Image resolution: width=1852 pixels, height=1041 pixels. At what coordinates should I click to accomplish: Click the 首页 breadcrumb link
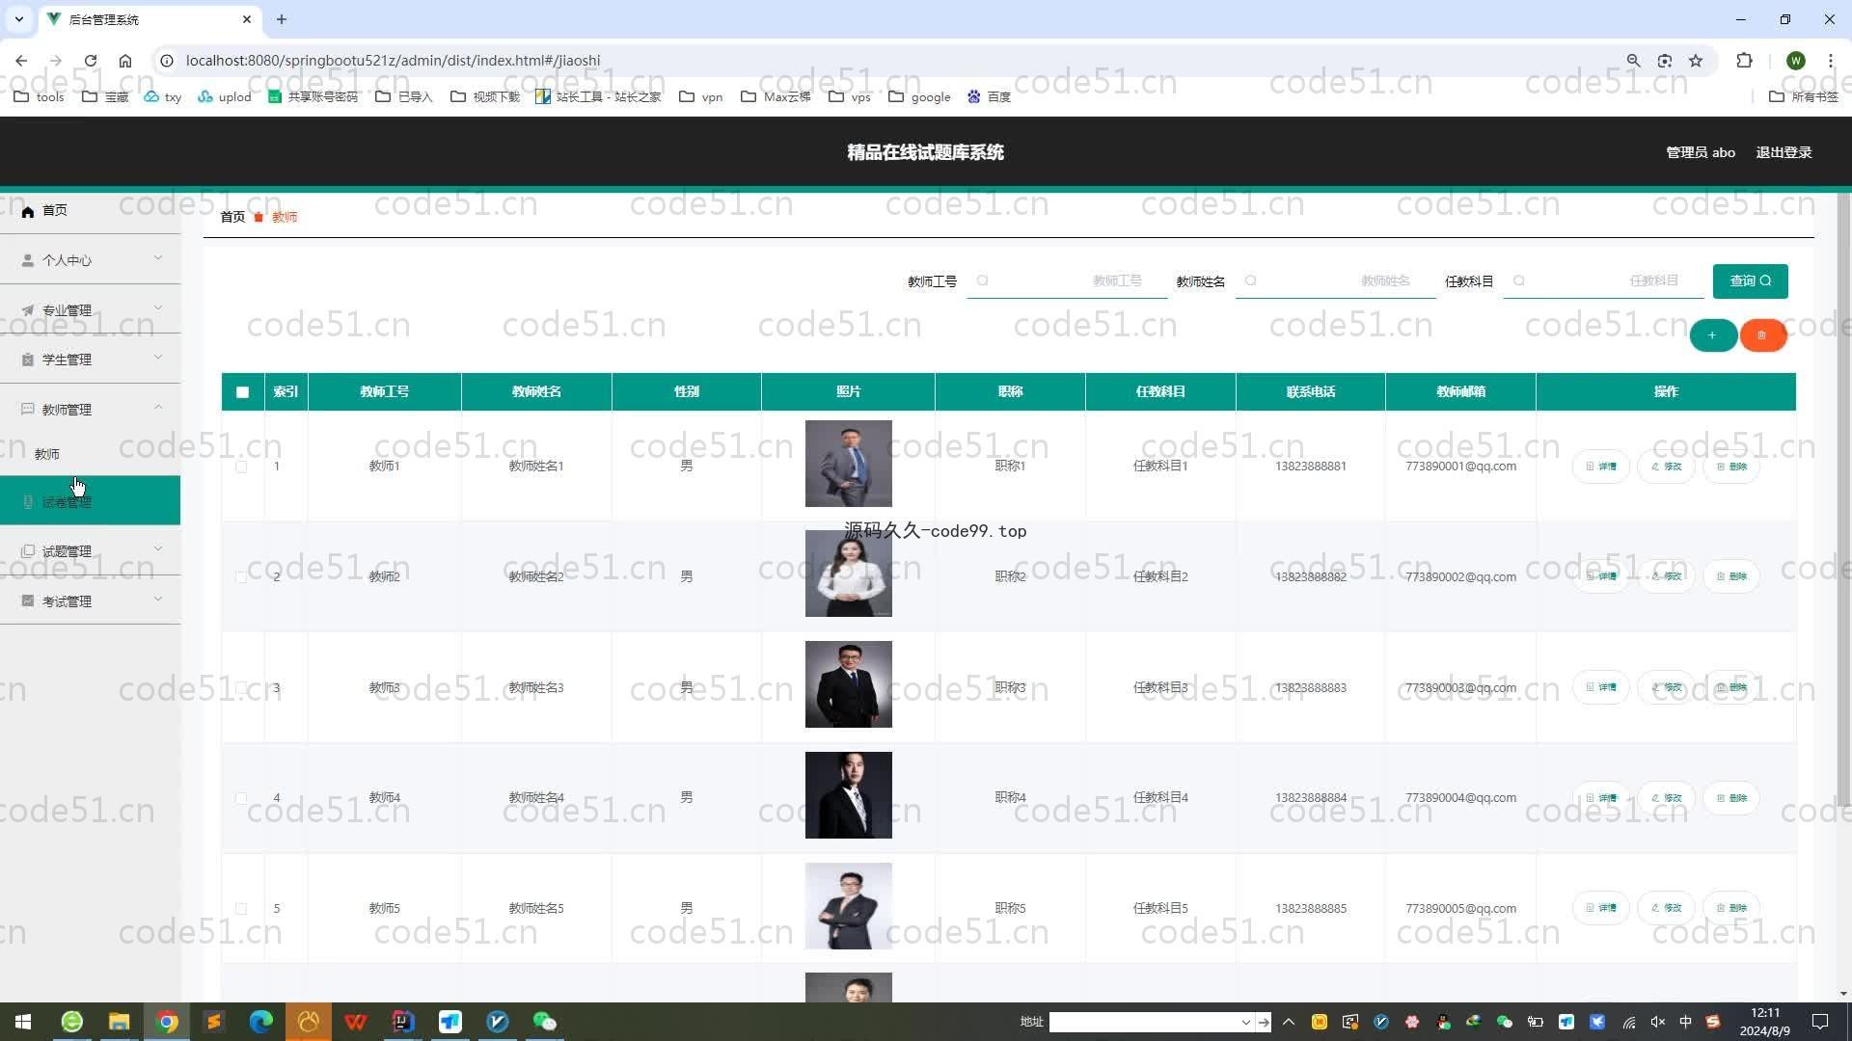point(232,217)
